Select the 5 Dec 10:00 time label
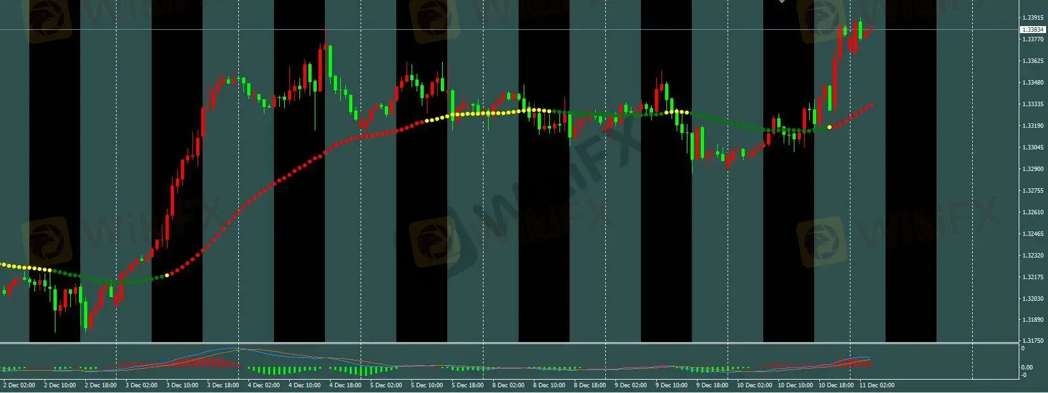The width and height of the screenshot is (1048, 393). (x=427, y=385)
